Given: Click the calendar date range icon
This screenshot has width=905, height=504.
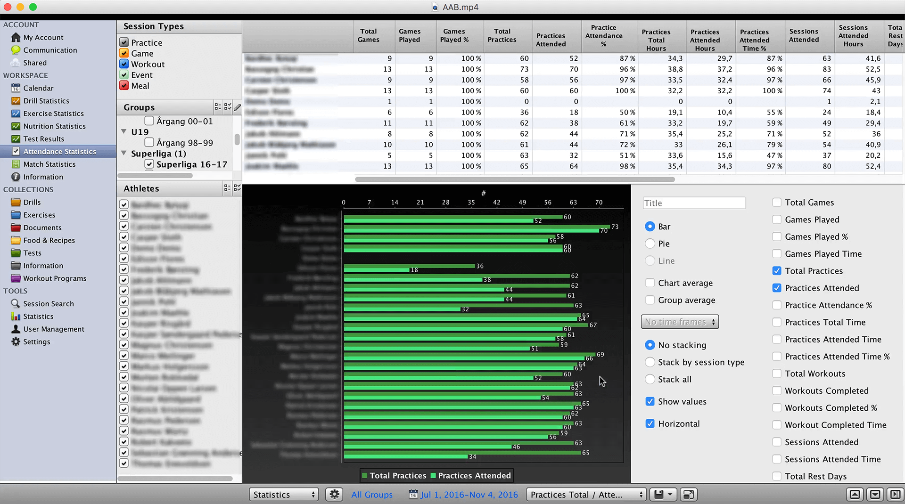Looking at the screenshot, I should pyautogui.click(x=413, y=495).
